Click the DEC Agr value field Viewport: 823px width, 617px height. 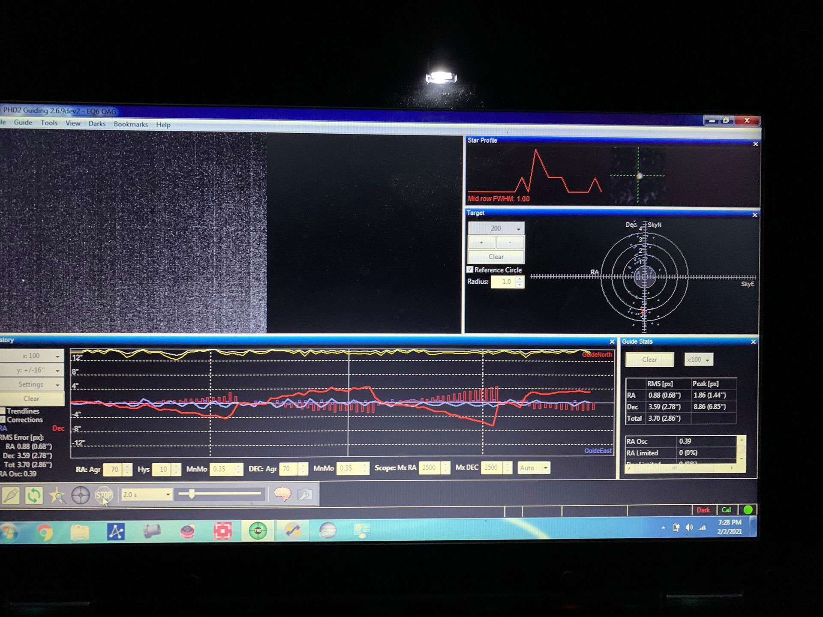pos(288,468)
